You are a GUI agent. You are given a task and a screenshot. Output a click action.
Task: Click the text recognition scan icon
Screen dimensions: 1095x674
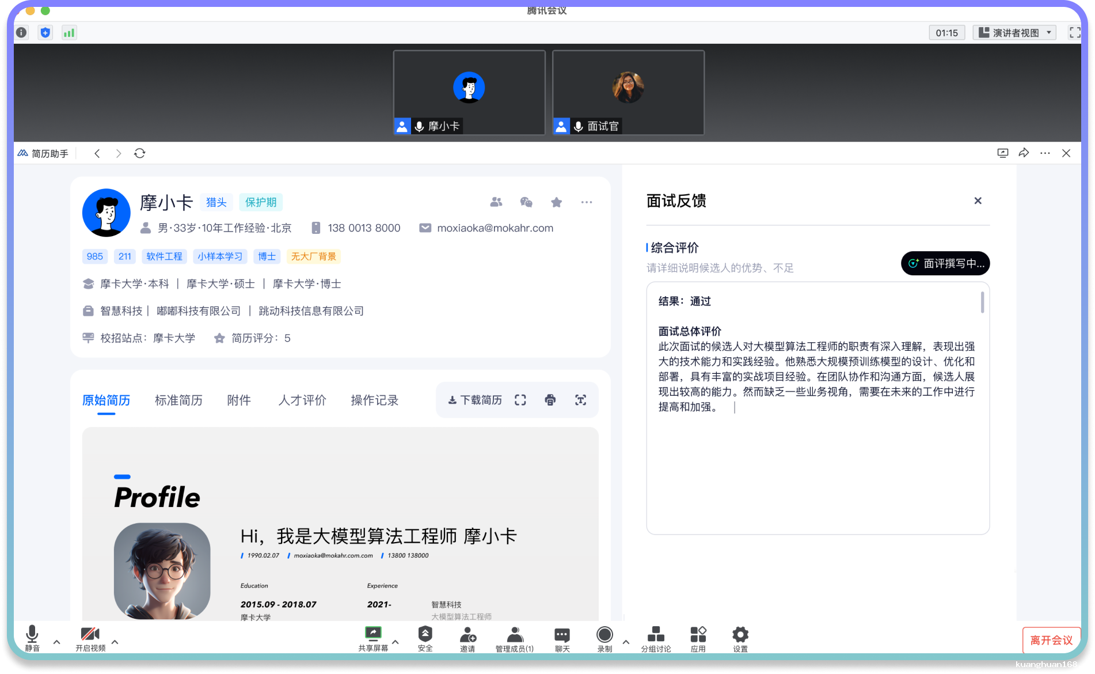click(581, 400)
